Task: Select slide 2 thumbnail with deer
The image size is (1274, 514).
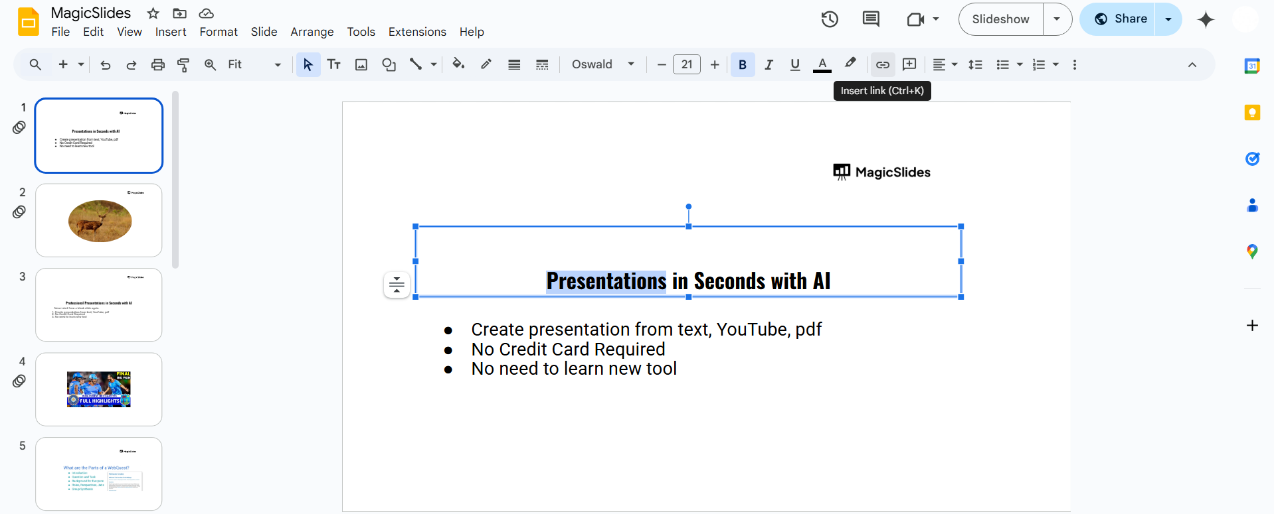Action: [x=99, y=220]
